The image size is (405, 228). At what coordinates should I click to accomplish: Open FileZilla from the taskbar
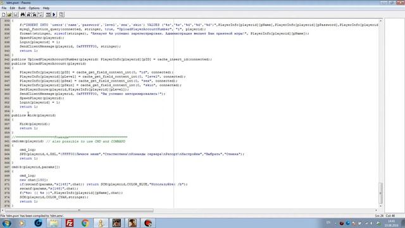click(70, 223)
